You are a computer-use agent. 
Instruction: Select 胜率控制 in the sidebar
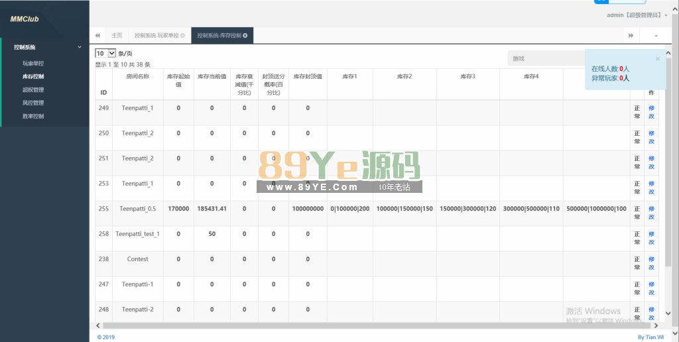pos(33,116)
